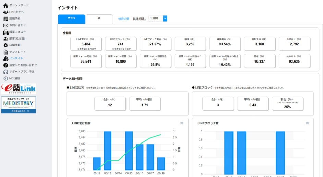The image size is (323, 177).
Task: Click the MEDISTORY banner
Action: (x=19, y=105)
